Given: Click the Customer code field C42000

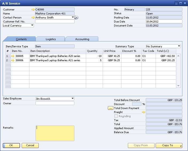Looking at the screenshot, I should (x=55, y=9).
